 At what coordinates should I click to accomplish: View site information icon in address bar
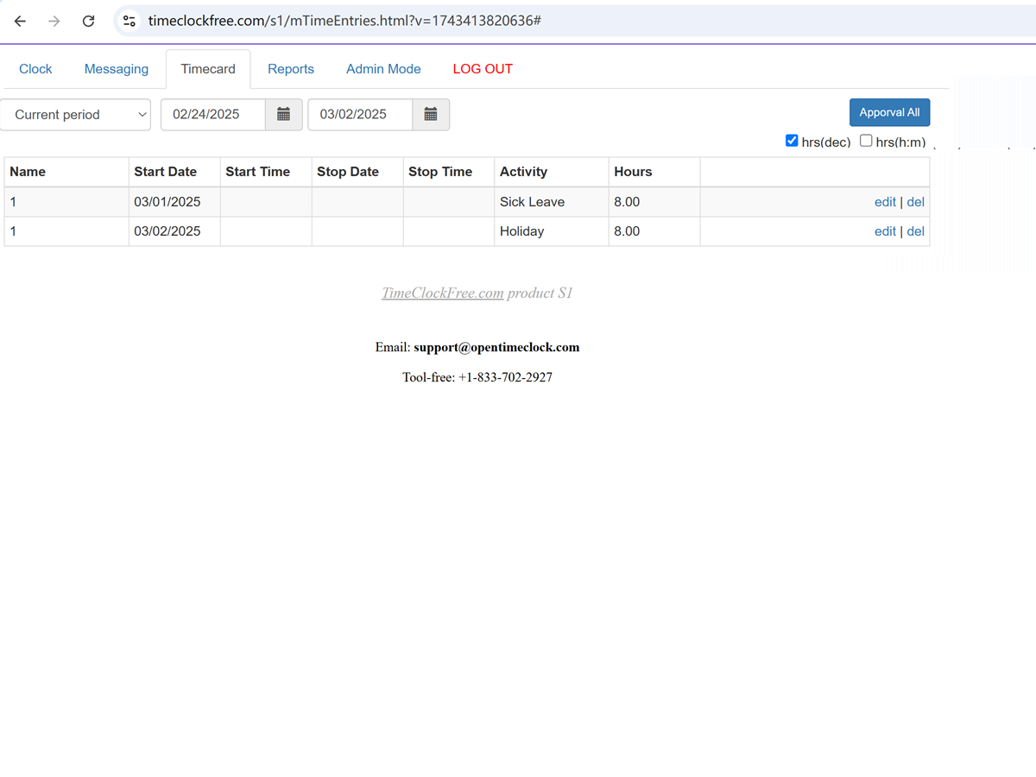(x=129, y=21)
